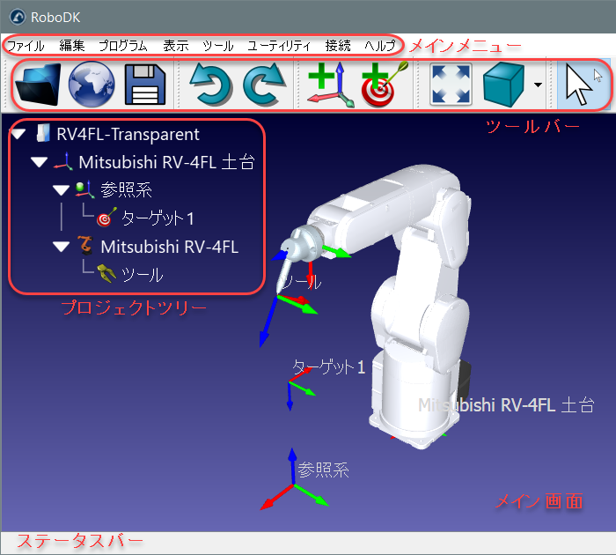616x555 pixels.
Task: Open the ファイル menu
Action: pos(26,46)
